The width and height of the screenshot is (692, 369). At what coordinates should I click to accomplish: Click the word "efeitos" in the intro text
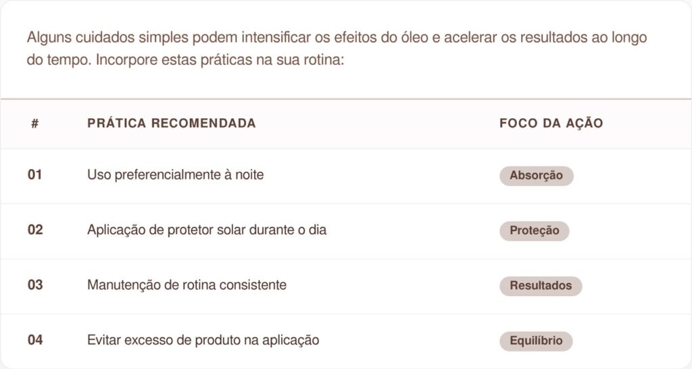[x=355, y=38]
